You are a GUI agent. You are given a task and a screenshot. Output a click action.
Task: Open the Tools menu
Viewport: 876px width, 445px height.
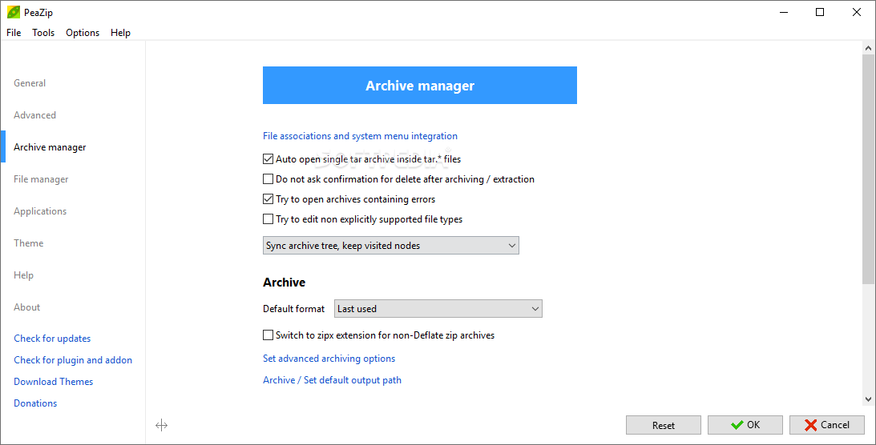click(43, 32)
